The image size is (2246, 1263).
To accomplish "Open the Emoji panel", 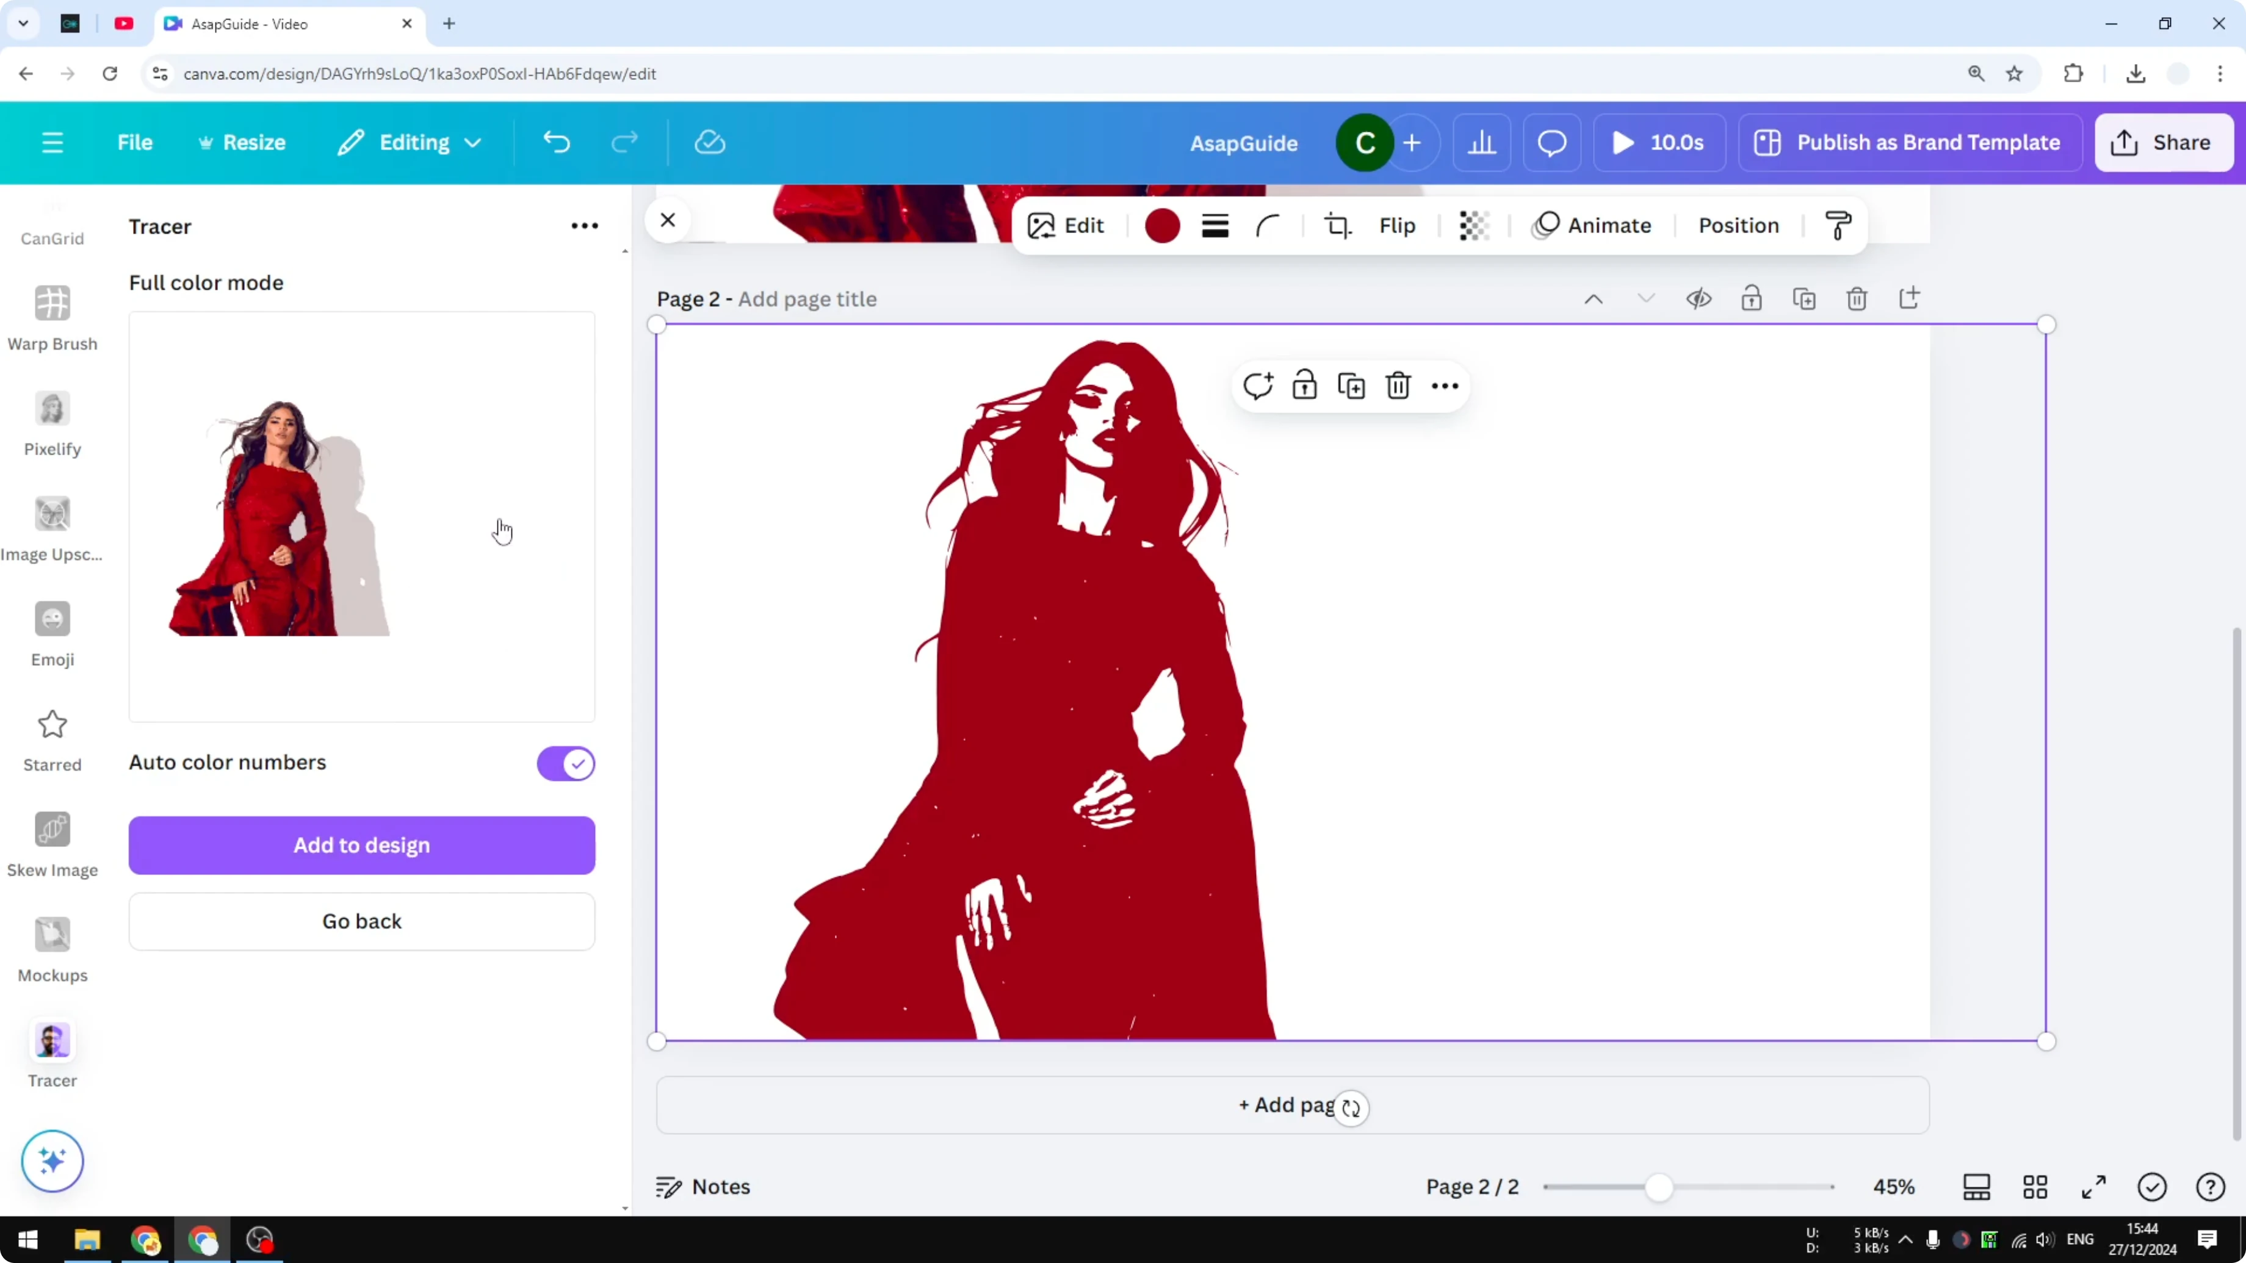I will point(52,634).
